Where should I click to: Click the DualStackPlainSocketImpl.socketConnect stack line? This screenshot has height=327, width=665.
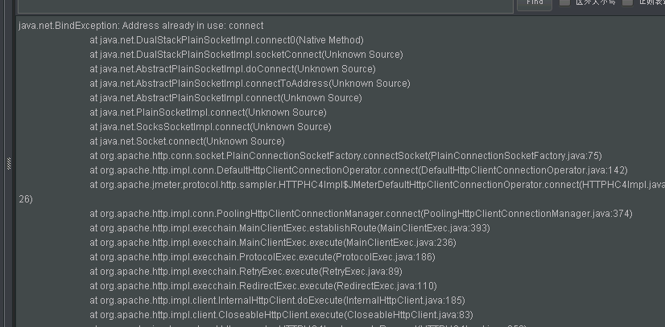tap(246, 55)
